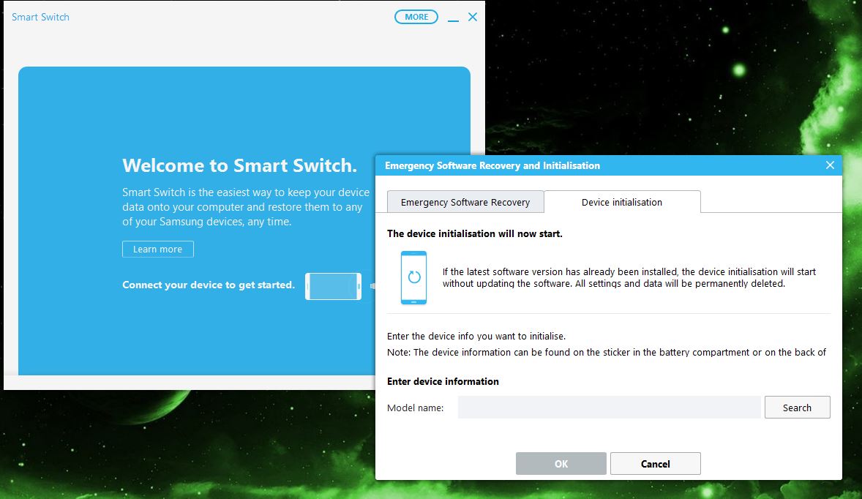The height and width of the screenshot is (499, 862).
Task: Click the Smart Switch title text
Action: pyautogui.click(x=41, y=17)
